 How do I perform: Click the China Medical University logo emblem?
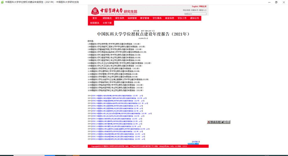[x=94, y=11]
